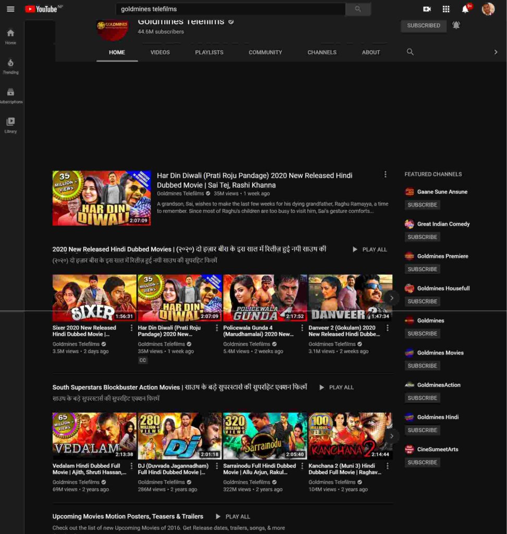Open Library in the left sidebar
507x534 pixels.
(10, 125)
